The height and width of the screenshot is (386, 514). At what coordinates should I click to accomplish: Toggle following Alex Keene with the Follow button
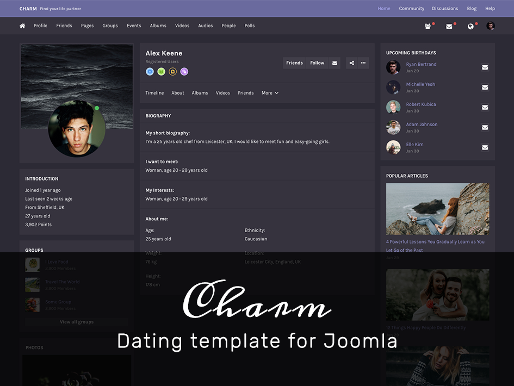coord(317,63)
